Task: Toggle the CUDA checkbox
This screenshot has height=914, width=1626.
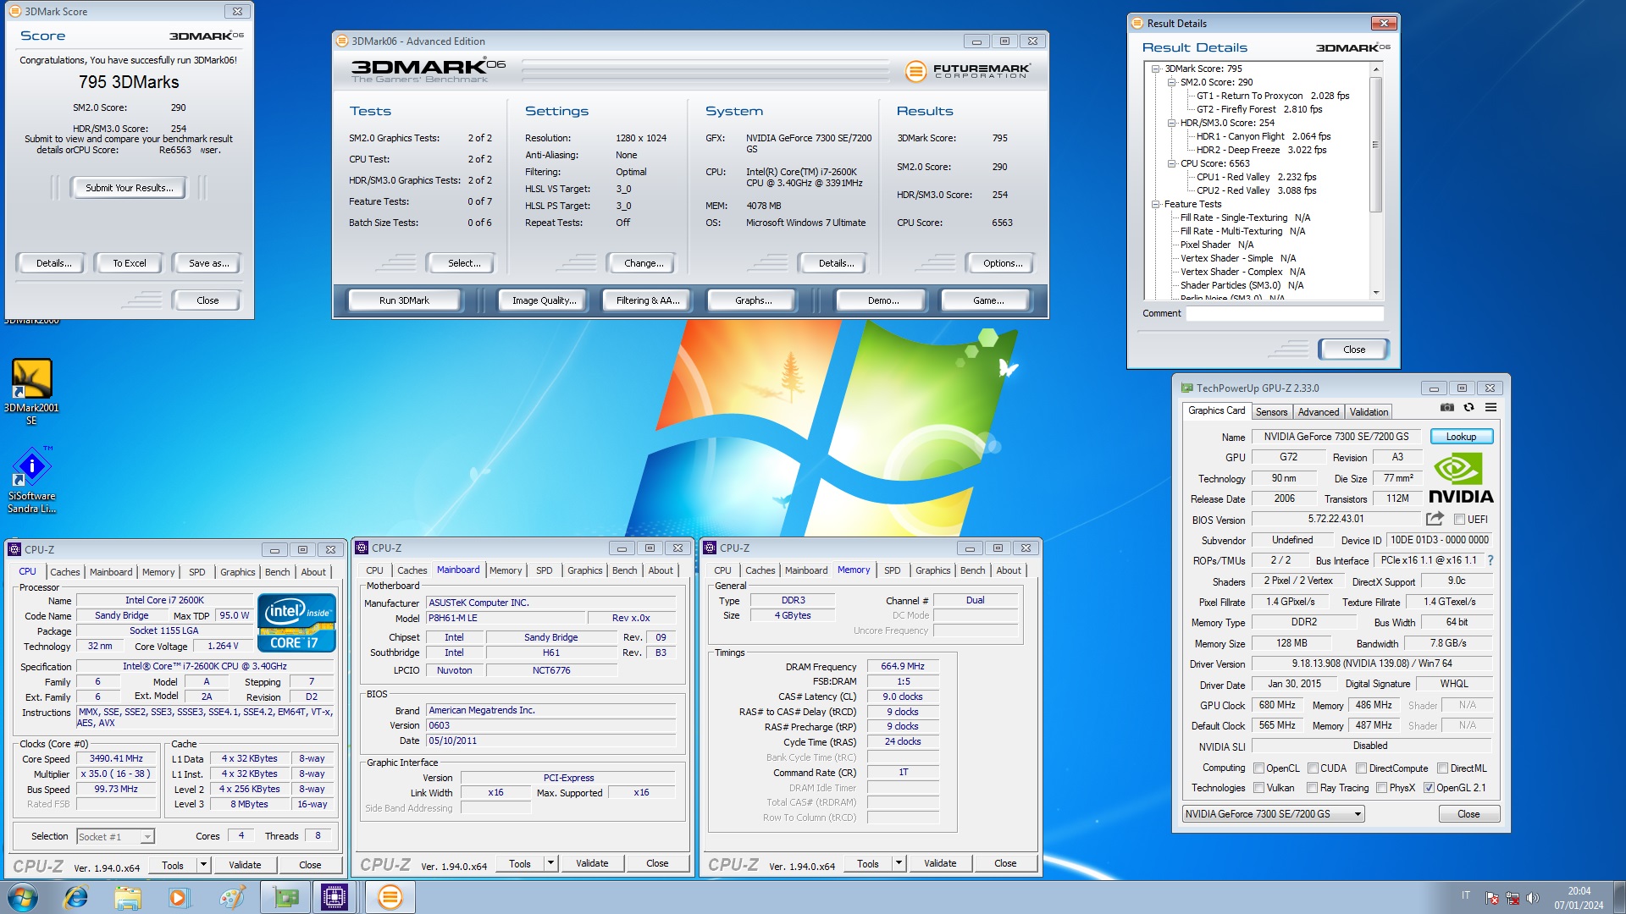Action: [1313, 768]
